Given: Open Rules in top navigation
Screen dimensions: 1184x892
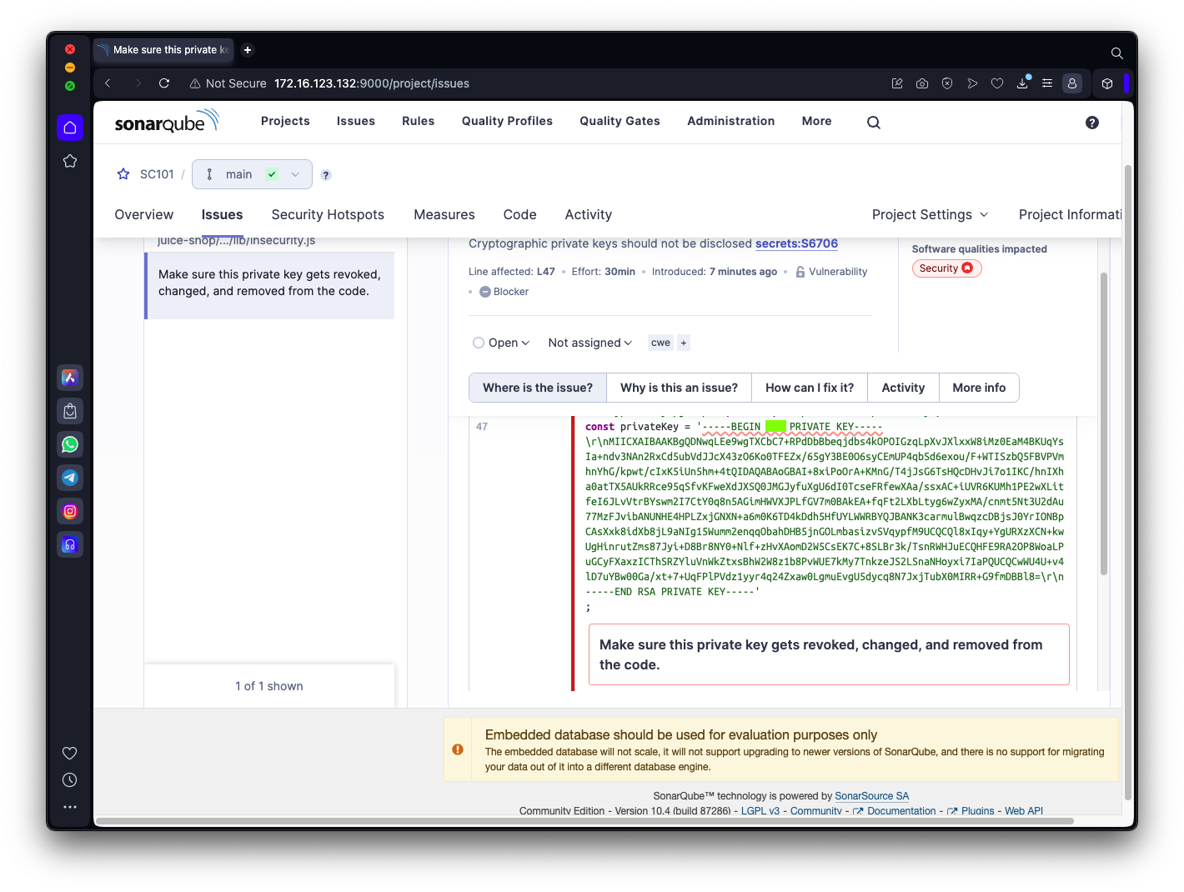Looking at the screenshot, I should click(x=419, y=121).
